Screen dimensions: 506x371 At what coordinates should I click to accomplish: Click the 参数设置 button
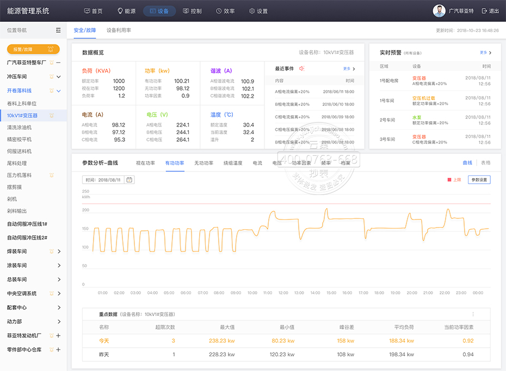tap(479, 180)
